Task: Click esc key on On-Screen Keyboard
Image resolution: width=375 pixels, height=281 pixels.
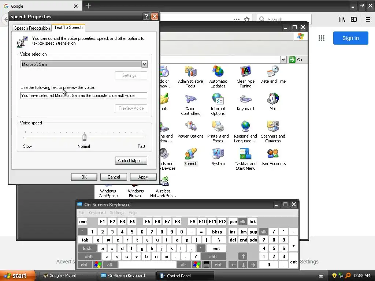Action: tap(83, 221)
